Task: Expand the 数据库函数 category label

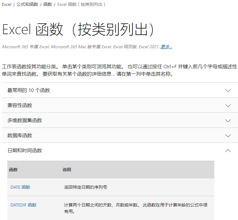Action: point(20,136)
